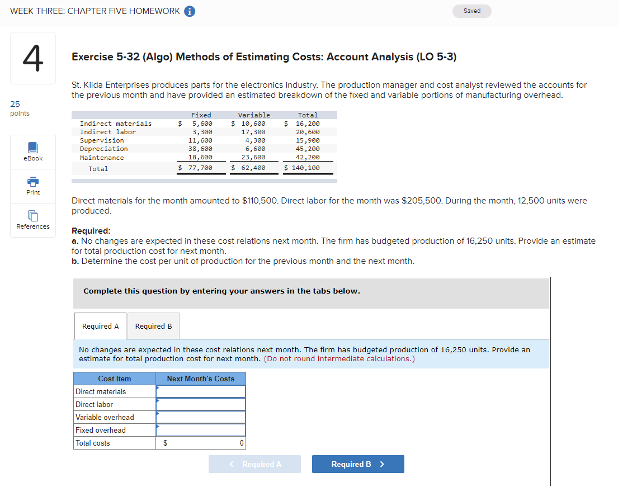
Task: Click the Required A back button
Action: (x=254, y=464)
